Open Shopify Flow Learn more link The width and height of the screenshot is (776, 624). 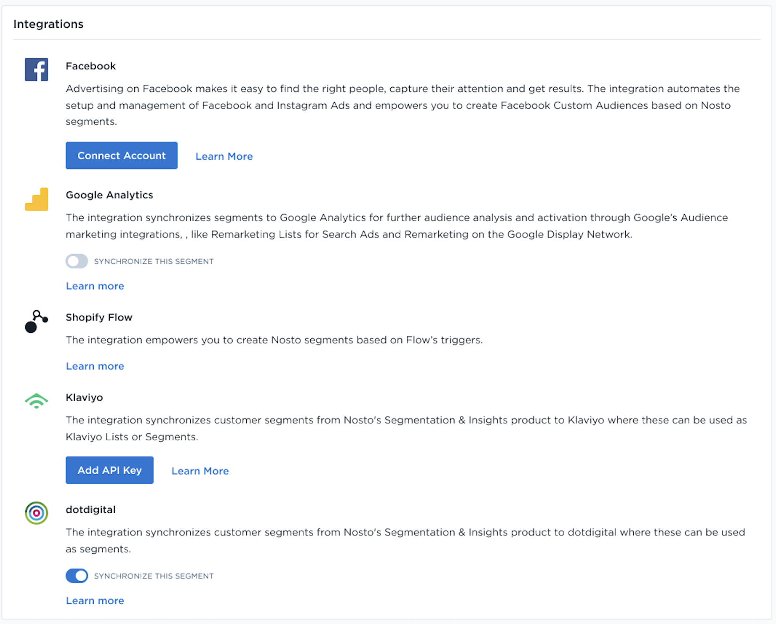(x=95, y=366)
